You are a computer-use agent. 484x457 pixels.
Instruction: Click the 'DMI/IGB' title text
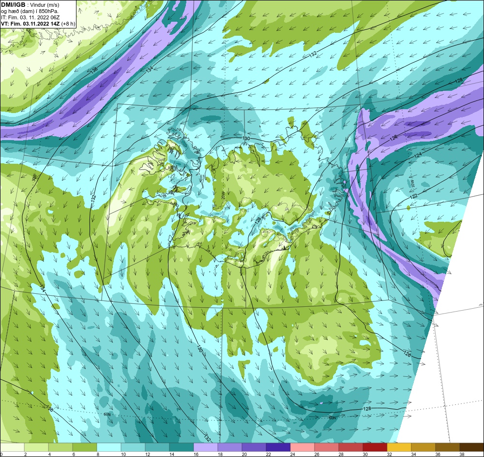click(x=13, y=5)
